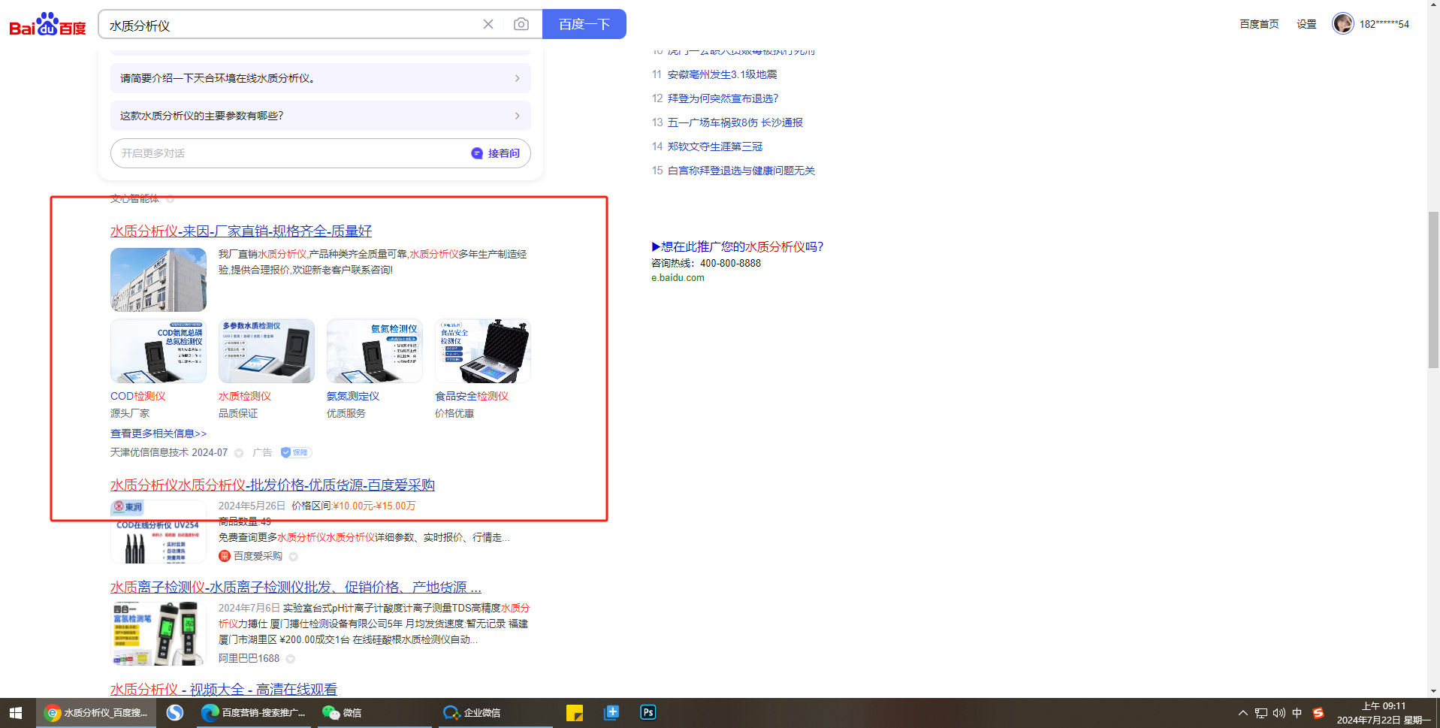Open yellow sticky notes taskbar app
Viewport: 1440px width, 728px height.
click(575, 713)
